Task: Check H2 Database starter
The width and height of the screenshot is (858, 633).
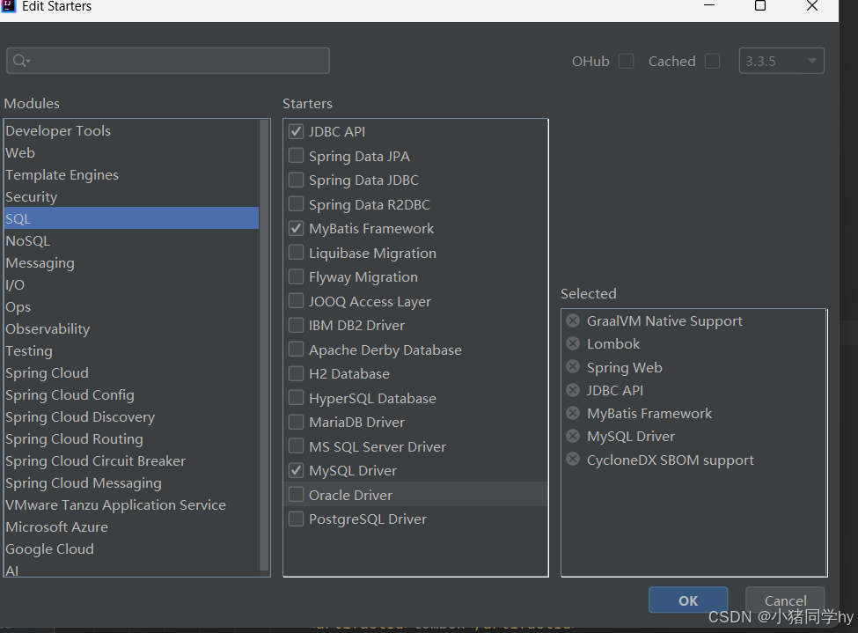Action: (x=296, y=373)
